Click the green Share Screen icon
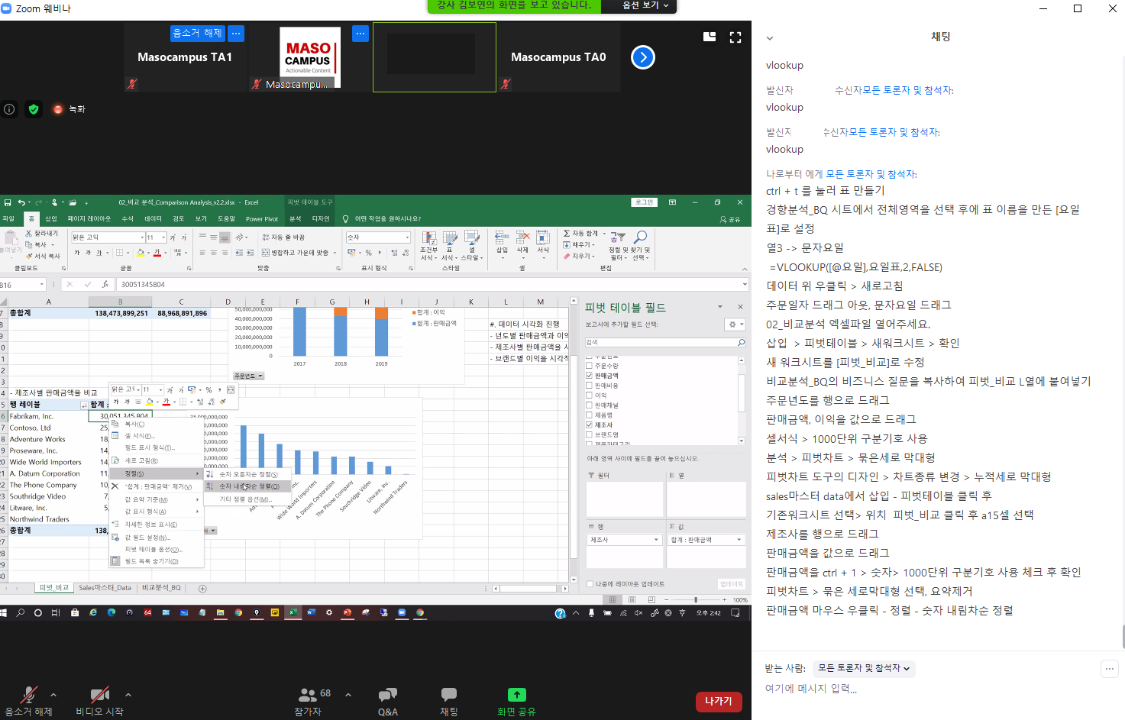Image resolution: width=1125 pixels, height=720 pixels. (516, 695)
